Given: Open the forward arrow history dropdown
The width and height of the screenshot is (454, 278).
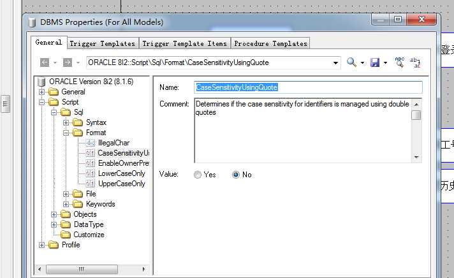Looking at the screenshot, I should click(x=78, y=62).
